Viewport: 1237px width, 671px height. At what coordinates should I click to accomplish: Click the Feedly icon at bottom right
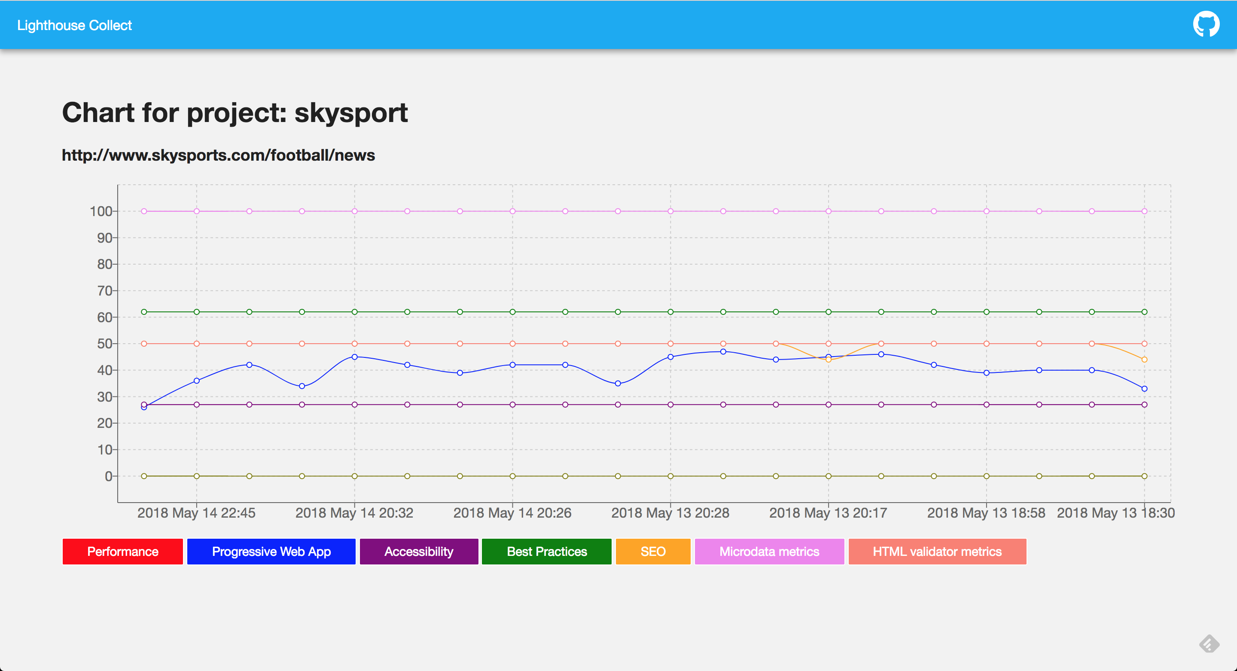pyautogui.click(x=1209, y=644)
